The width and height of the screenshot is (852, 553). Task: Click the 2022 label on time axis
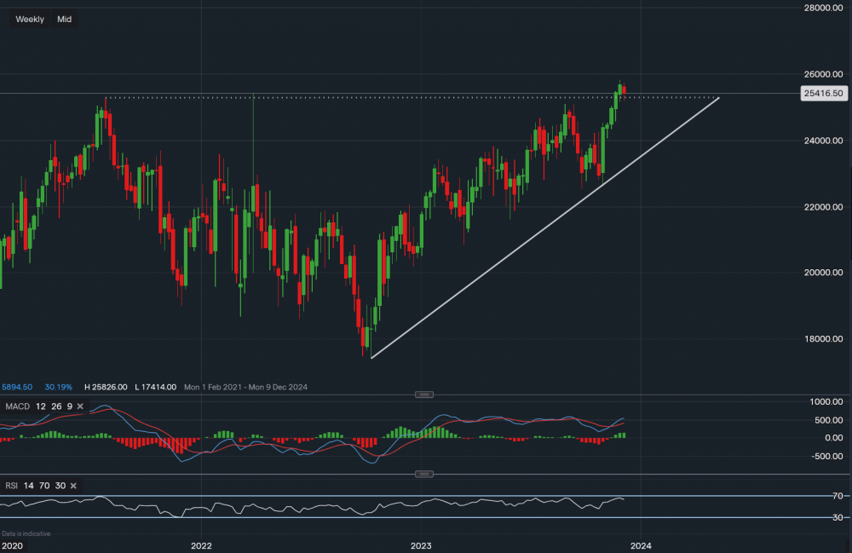pos(201,545)
